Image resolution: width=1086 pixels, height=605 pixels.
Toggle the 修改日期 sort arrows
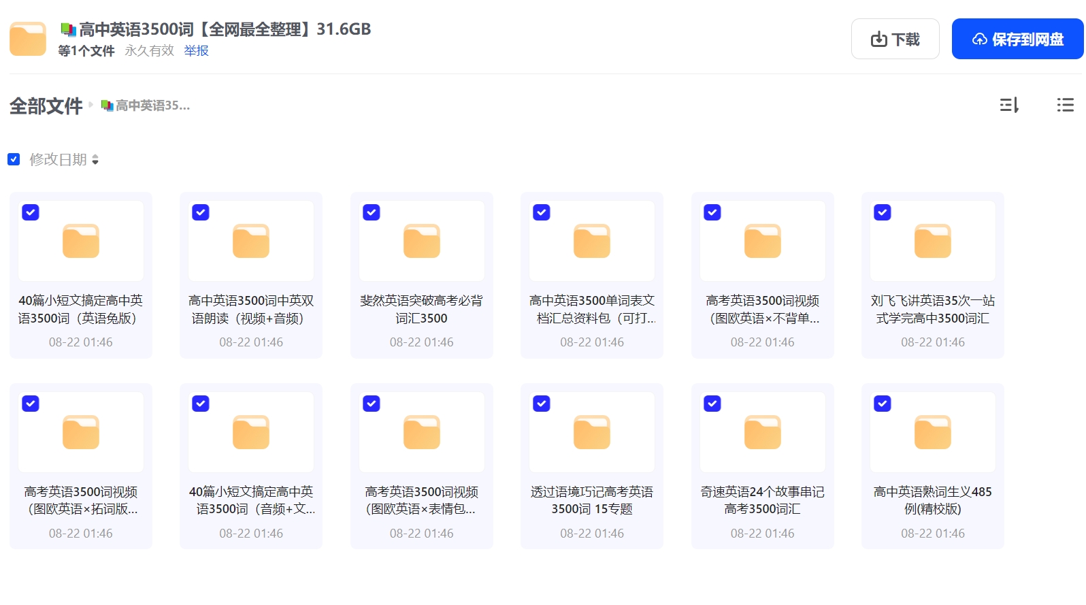click(95, 160)
